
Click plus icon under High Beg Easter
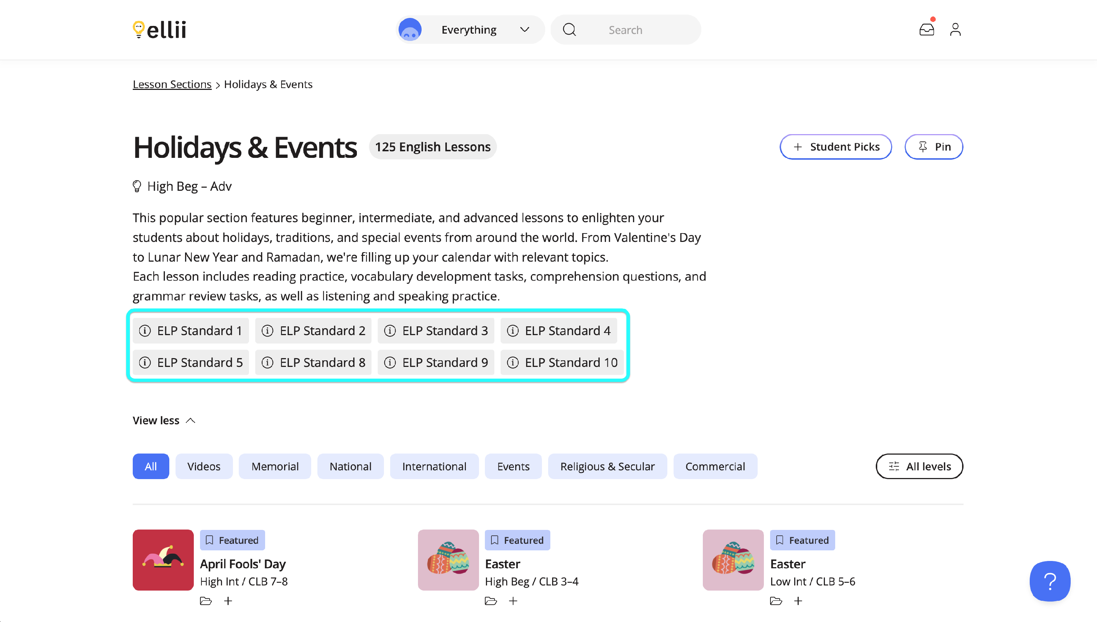point(513,601)
